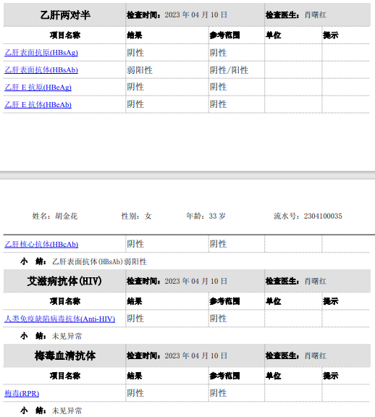The height and width of the screenshot is (417, 375).
Task: Select the 艾滋病抗体(HIV) section header
Action: 64,281
